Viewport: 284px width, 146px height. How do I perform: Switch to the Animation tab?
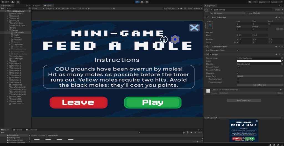31,130
